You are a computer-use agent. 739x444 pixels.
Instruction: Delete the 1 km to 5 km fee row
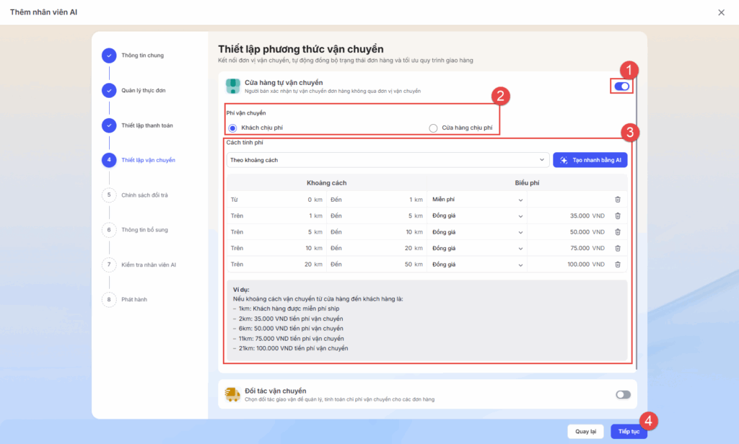click(618, 216)
